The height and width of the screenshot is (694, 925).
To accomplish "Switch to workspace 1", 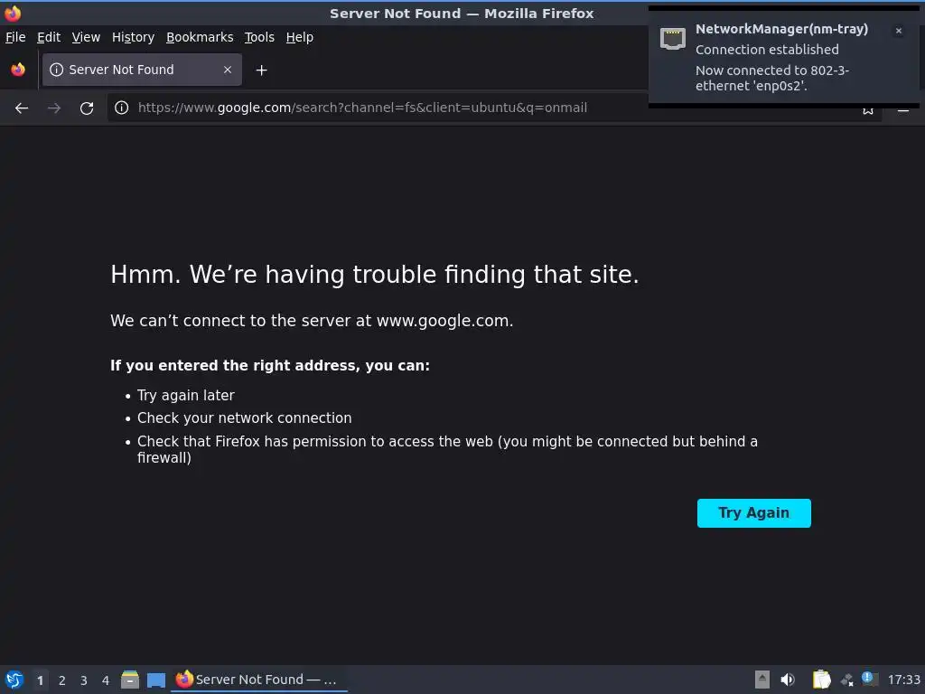I will (40, 680).
